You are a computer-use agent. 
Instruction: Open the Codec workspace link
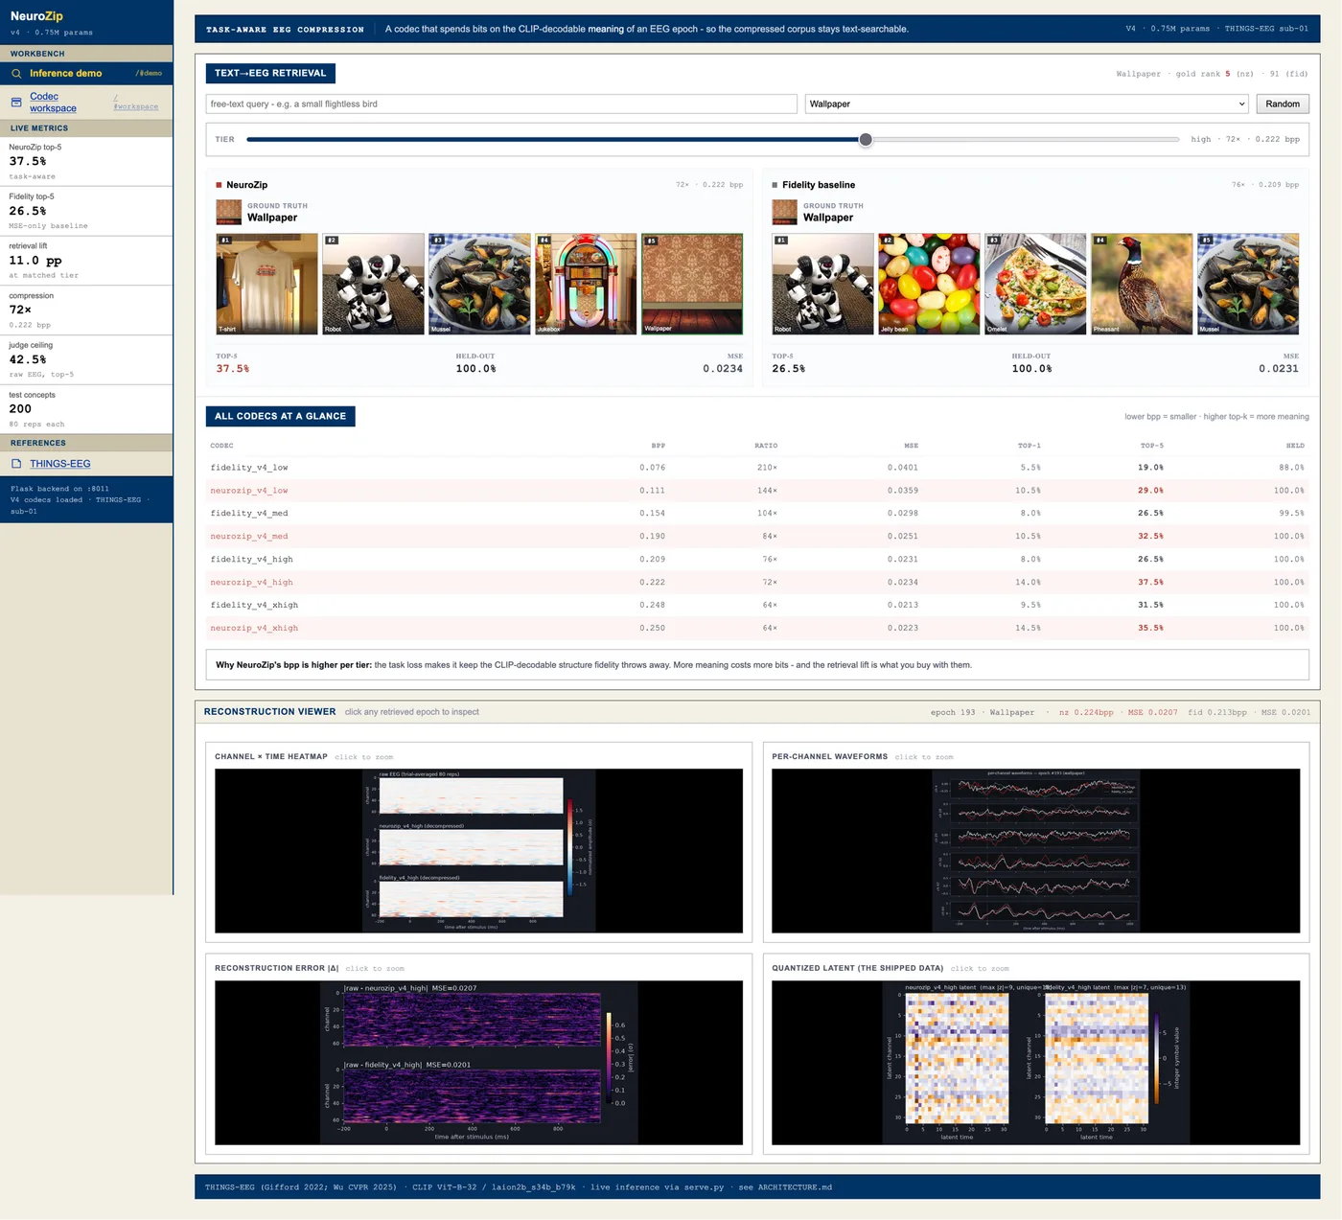point(53,103)
